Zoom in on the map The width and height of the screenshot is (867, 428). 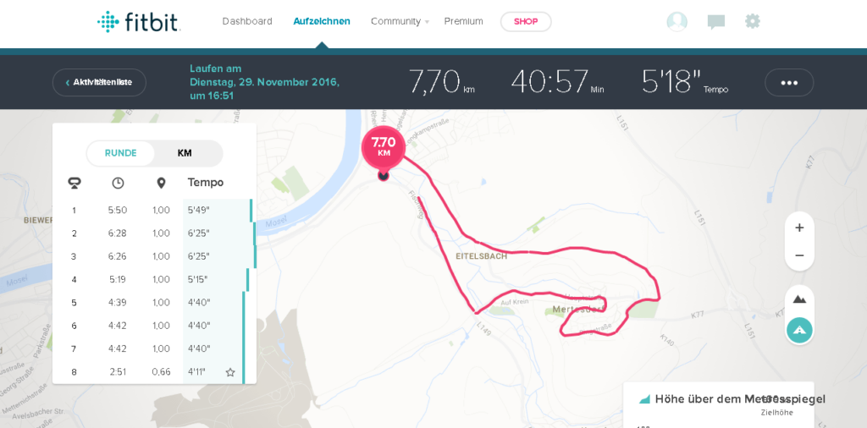coord(799,228)
